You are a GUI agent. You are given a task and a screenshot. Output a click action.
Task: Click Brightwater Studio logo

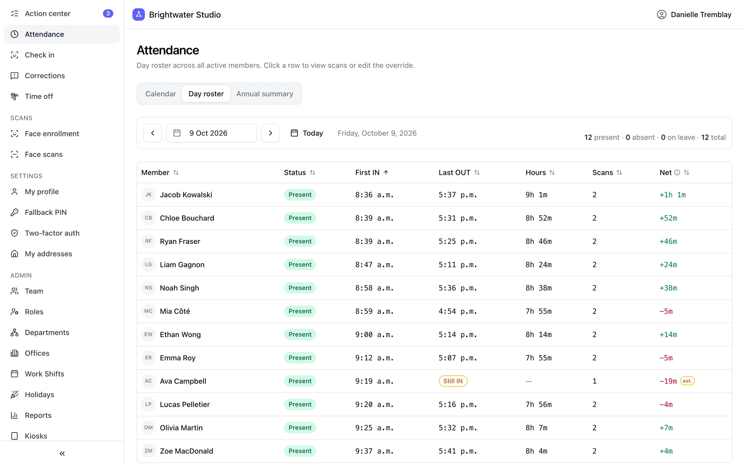click(x=139, y=15)
